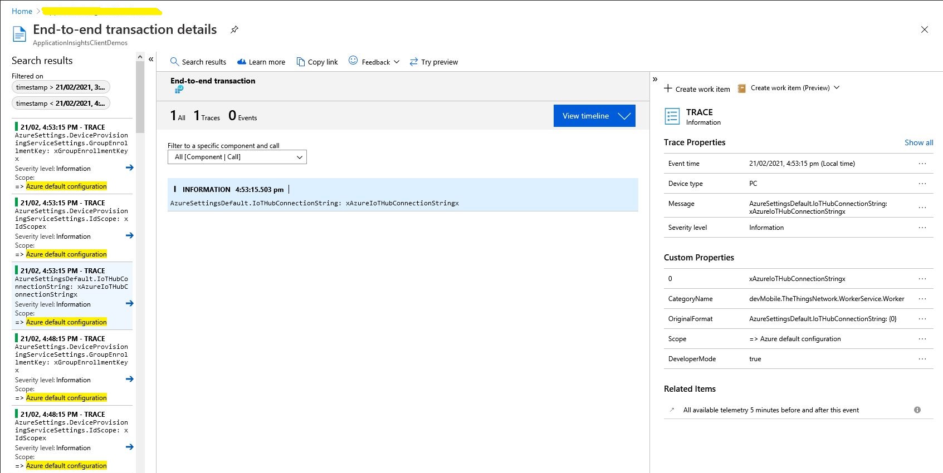
Task: Go to Home breadcrumb link
Action: (22, 11)
